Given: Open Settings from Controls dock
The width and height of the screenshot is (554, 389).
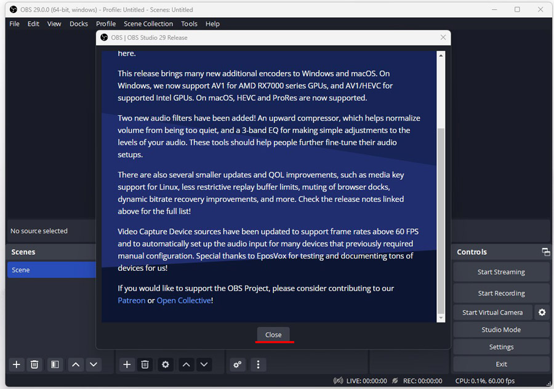Looking at the screenshot, I should pos(501,347).
